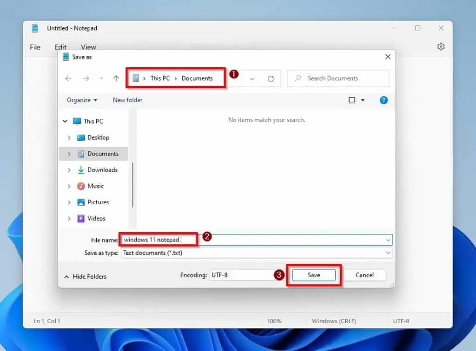
Task: Minimize the Notepad window
Action: click(x=395, y=28)
